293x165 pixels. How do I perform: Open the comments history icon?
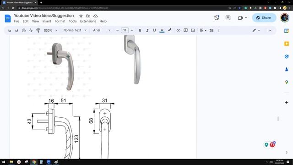(228, 18)
